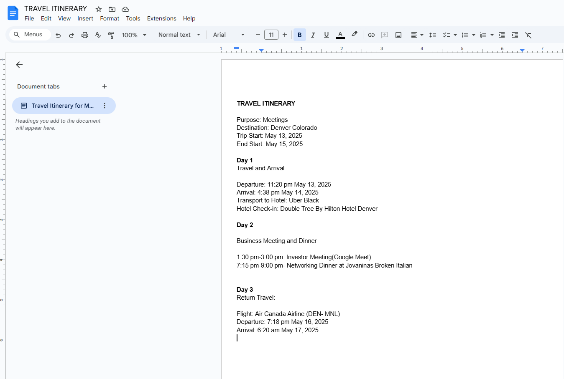Viewport: 564px width, 379px height.
Task: Open line and paragraph spacing
Action: (433, 35)
